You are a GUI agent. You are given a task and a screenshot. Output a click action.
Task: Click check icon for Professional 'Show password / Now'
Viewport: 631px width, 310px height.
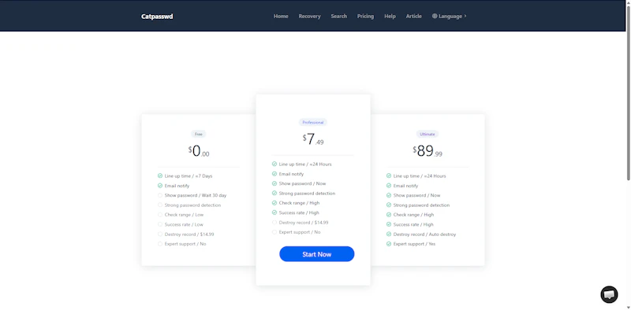[274, 184]
